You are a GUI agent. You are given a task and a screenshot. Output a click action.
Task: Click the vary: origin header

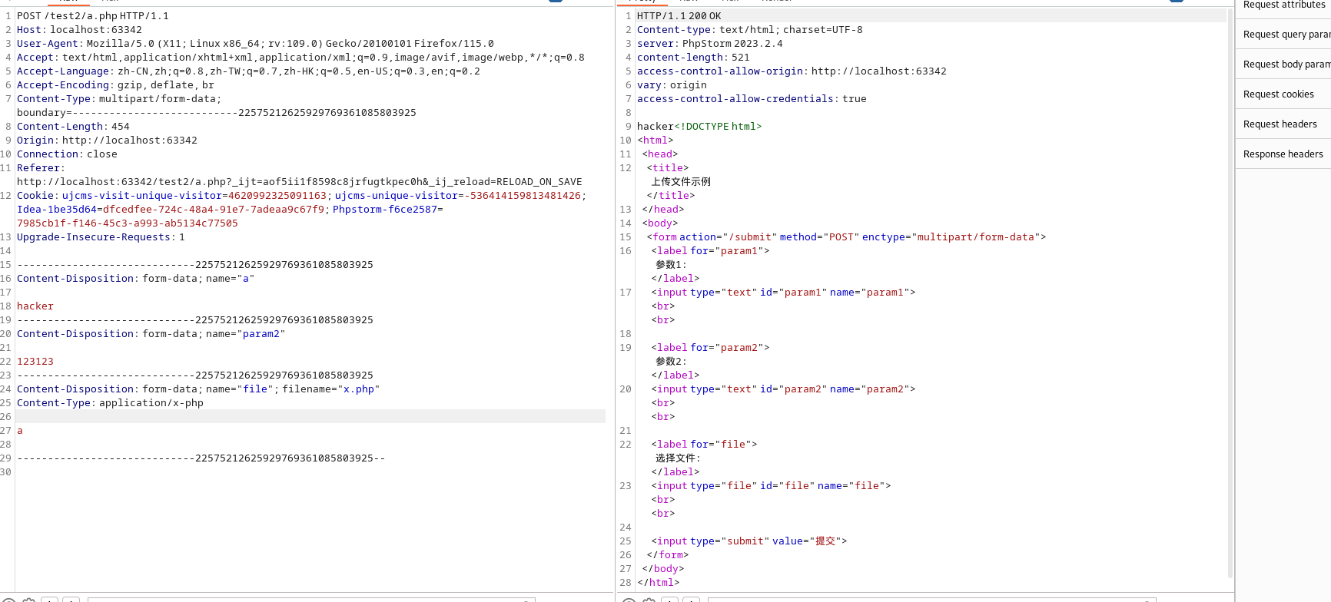tap(672, 85)
